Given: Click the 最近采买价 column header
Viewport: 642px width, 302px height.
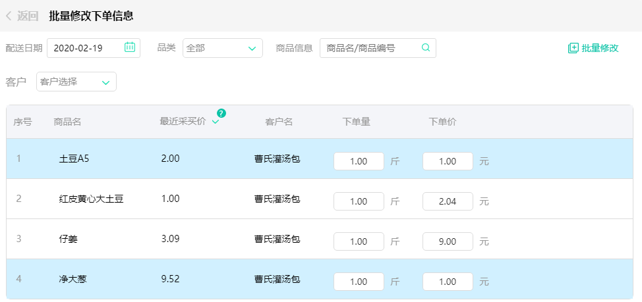Looking at the screenshot, I should click(x=183, y=121).
